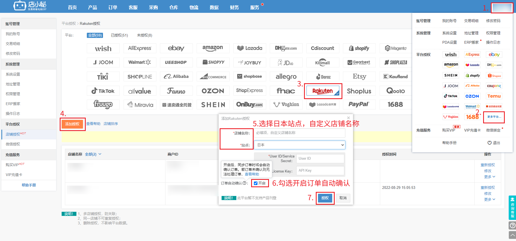Click 取消 to cancel the dialog
516x241 pixels.
click(343, 198)
